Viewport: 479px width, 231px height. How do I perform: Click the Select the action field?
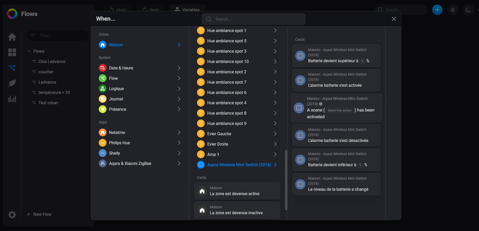pyautogui.click(x=339, y=110)
